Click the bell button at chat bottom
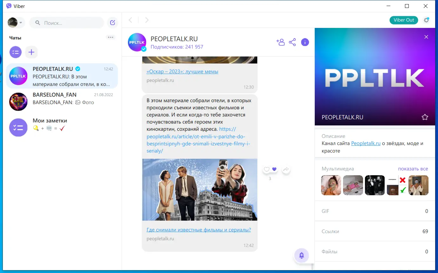 click(301, 256)
